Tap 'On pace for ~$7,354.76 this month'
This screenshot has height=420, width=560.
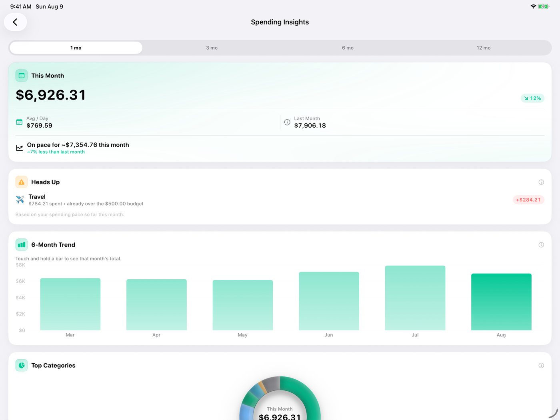click(x=78, y=145)
